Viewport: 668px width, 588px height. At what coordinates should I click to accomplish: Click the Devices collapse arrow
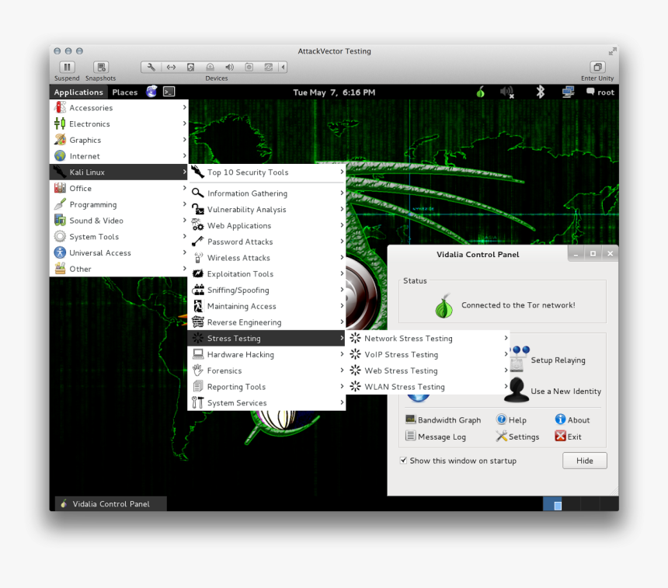coord(283,67)
